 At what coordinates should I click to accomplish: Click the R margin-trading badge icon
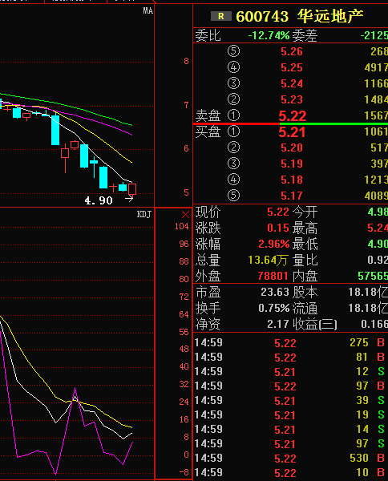(x=220, y=16)
